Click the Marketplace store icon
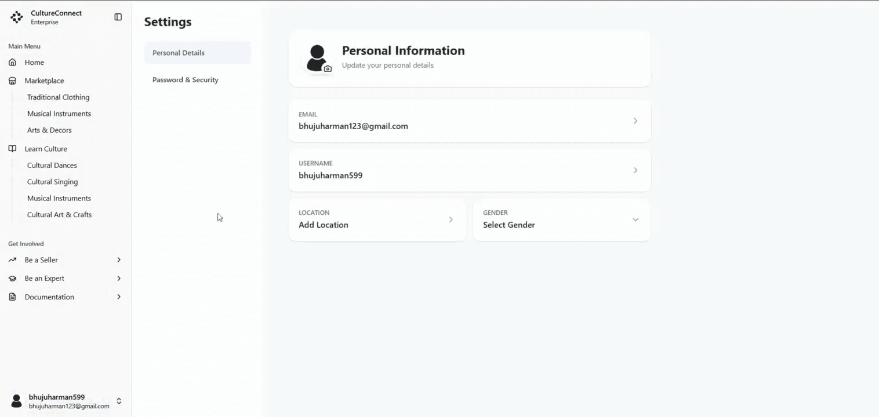Screen dimensions: 879x417 click(x=12, y=81)
